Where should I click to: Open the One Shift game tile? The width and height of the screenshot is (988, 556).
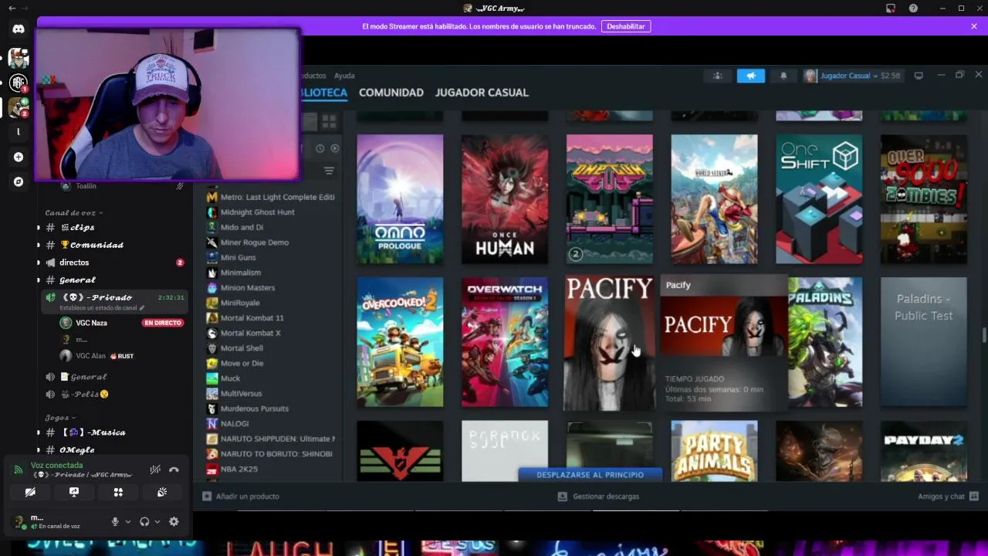click(819, 199)
